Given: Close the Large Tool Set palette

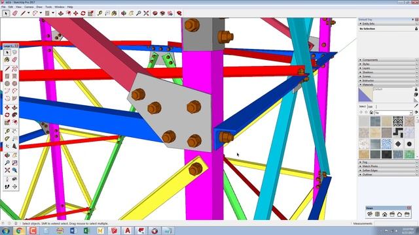Looking at the screenshot, I should 16,46.
